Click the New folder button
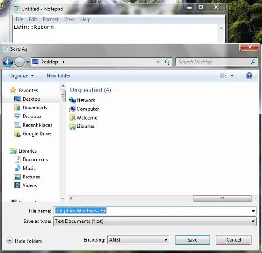 [59, 75]
